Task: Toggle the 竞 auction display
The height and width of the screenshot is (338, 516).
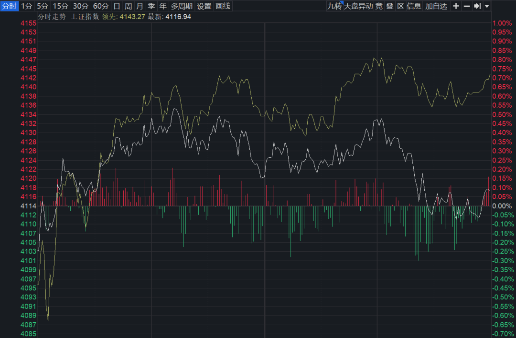Action: [379, 6]
